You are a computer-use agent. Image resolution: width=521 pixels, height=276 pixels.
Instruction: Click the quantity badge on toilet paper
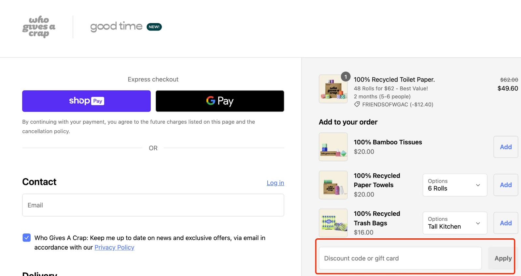[345, 77]
